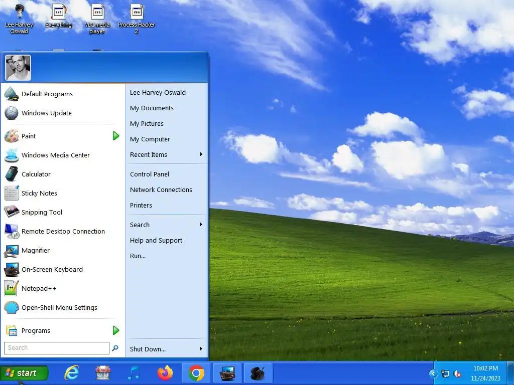Open the Run... dialog
Screen dimensions: 514x385
167,256
